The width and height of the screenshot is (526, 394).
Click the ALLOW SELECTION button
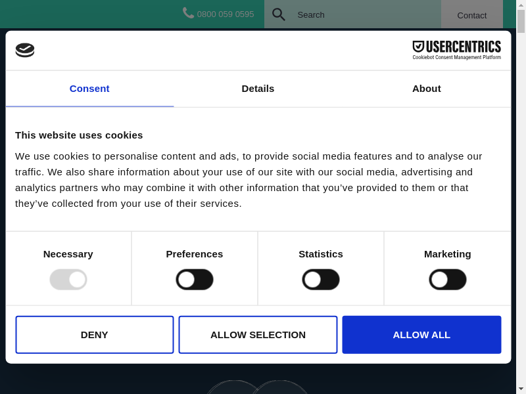pyautogui.click(x=258, y=335)
